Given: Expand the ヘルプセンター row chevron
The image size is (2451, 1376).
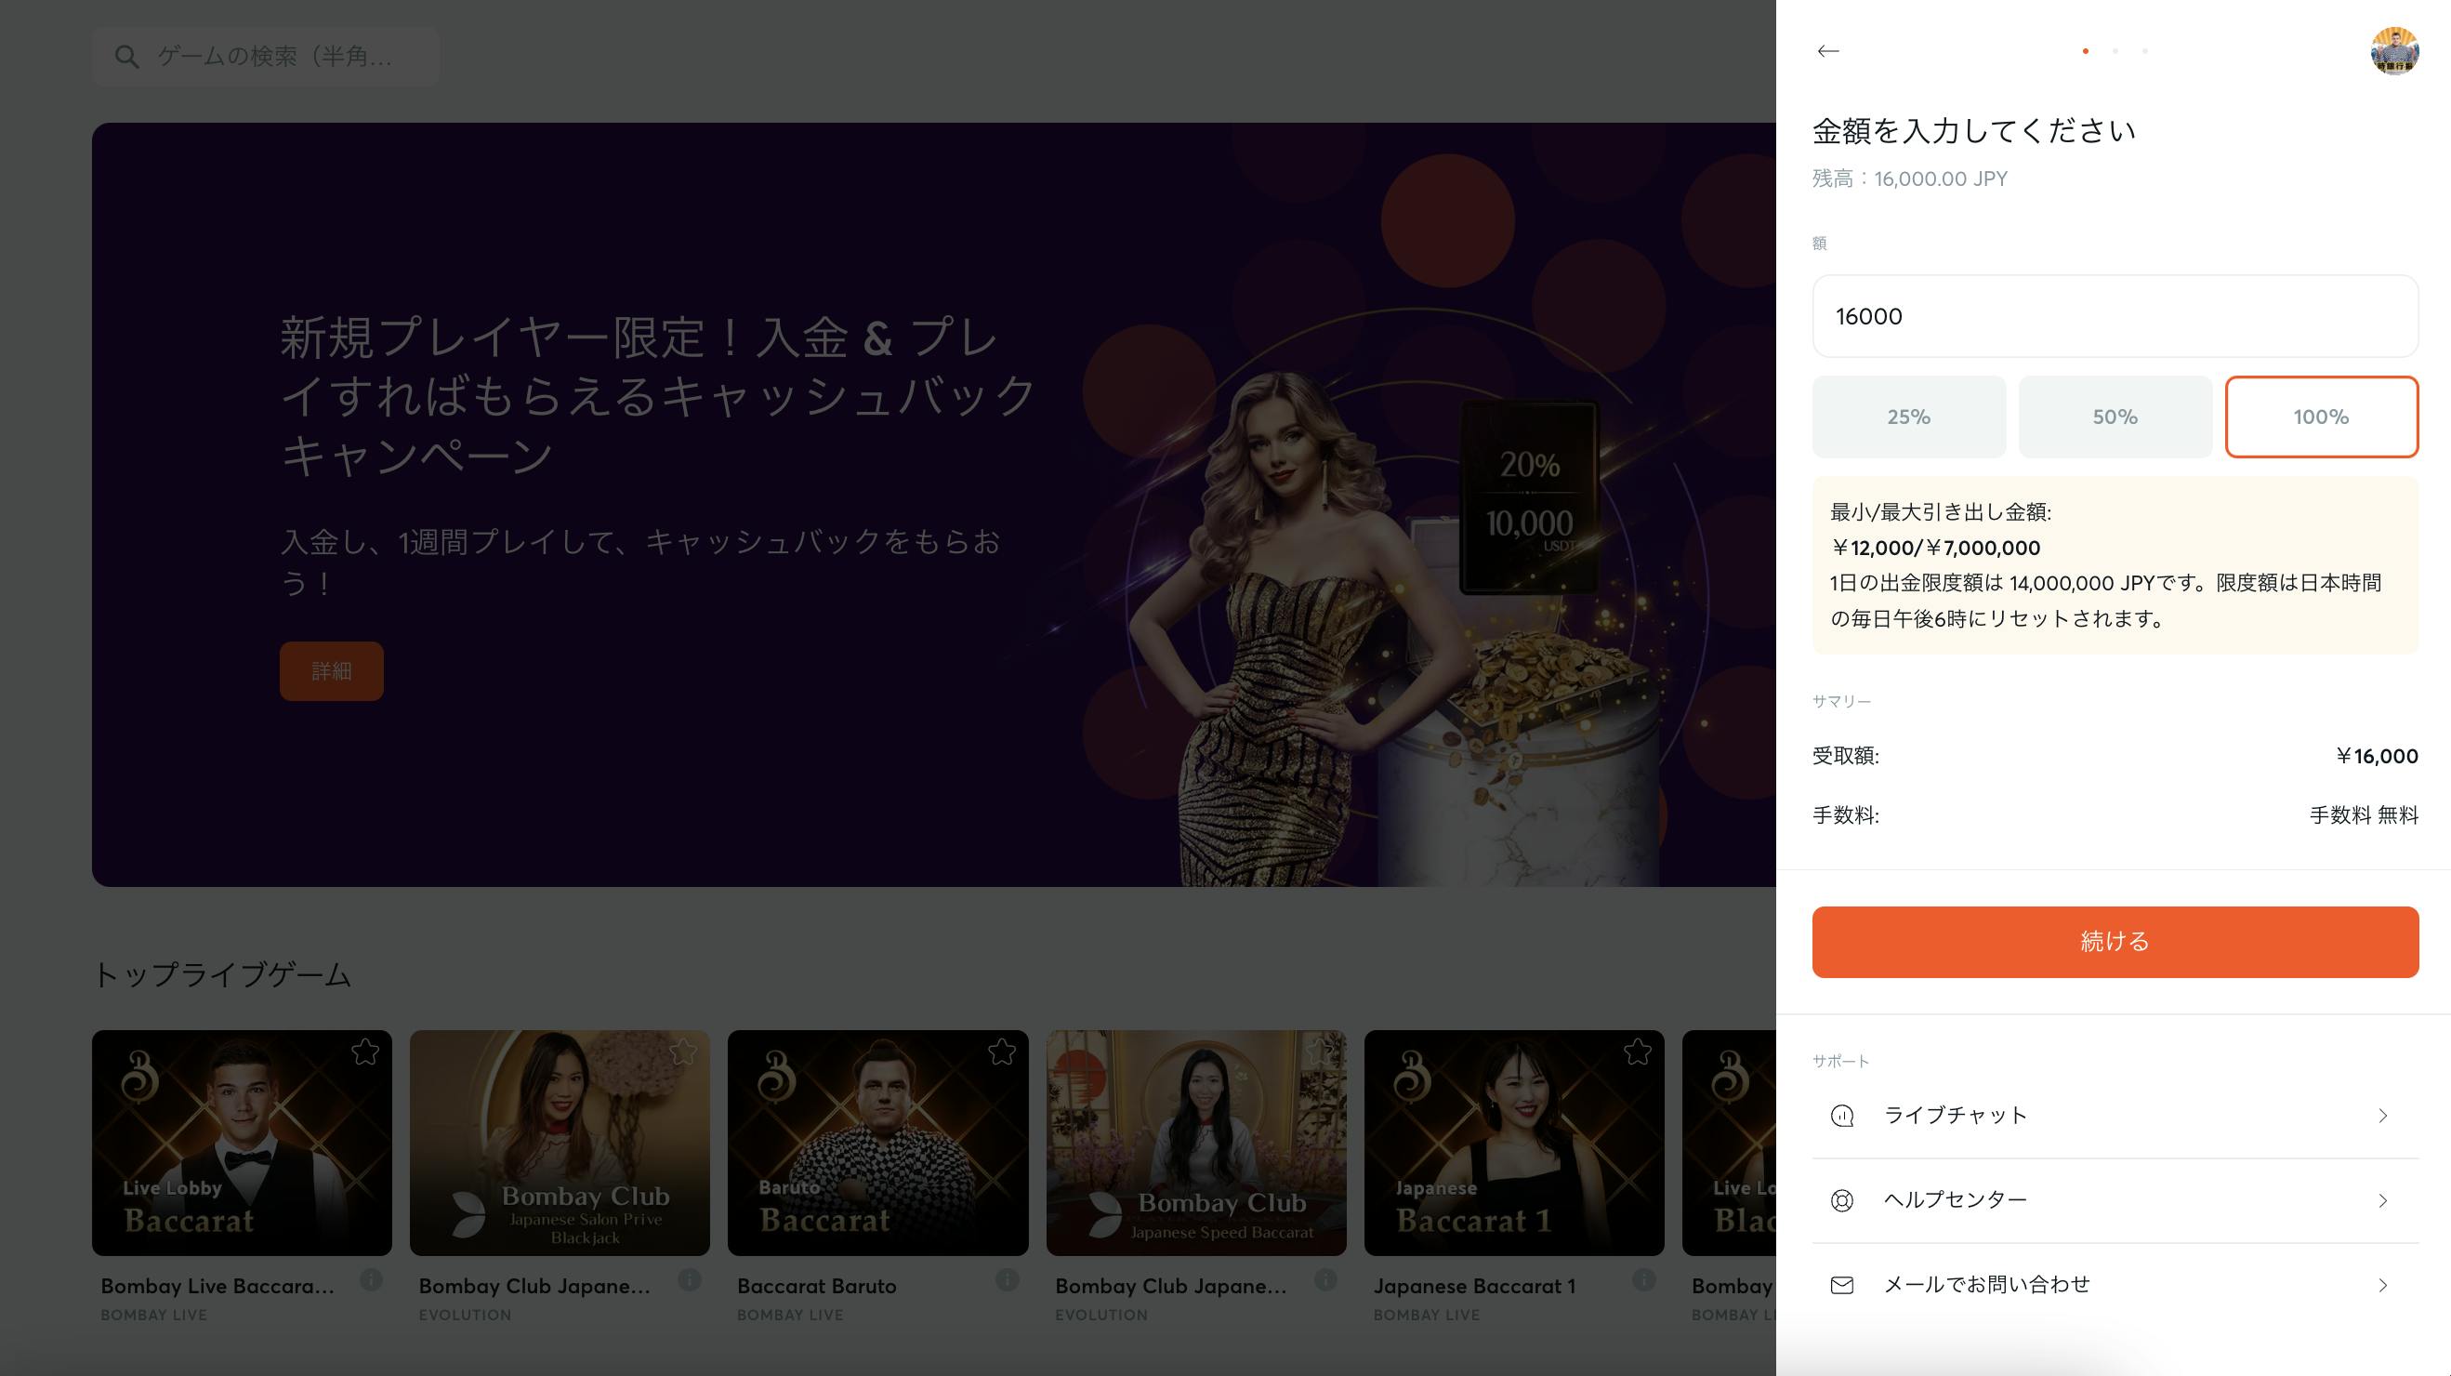Looking at the screenshot, I should click(x=2382, y=1201).
